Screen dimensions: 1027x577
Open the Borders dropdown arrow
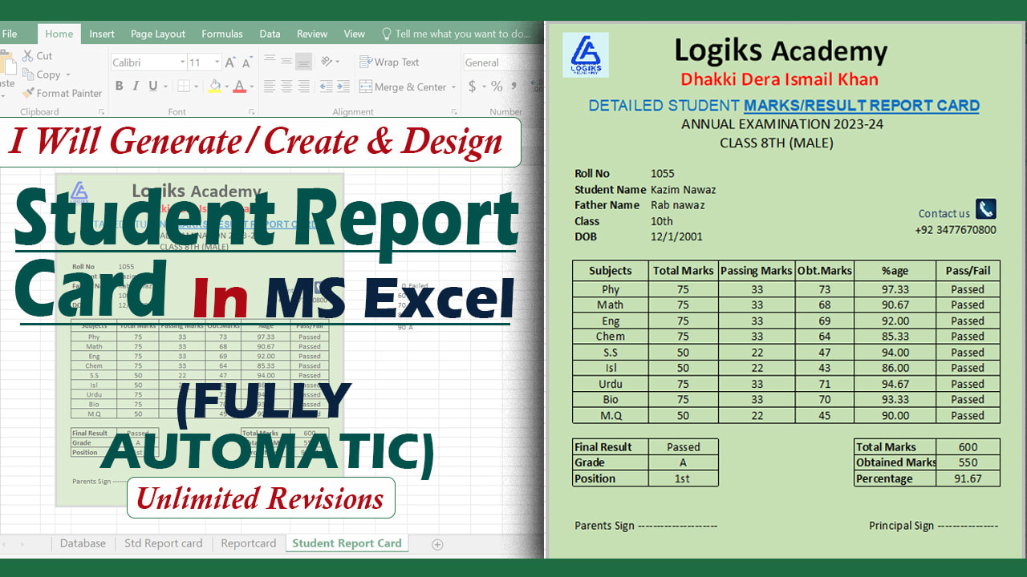pyautogui.click(x=196, y=87)
